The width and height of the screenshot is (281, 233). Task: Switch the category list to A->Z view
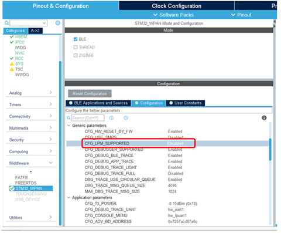35,31
